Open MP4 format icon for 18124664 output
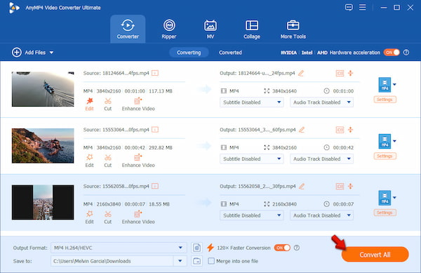The image size is (421, 273). coord(385,84)
